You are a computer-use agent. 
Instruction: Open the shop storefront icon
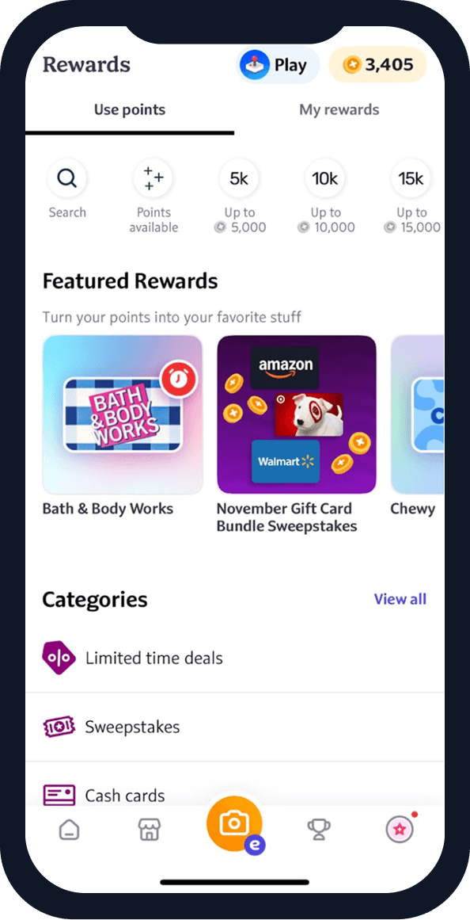[x=149, y=830]
